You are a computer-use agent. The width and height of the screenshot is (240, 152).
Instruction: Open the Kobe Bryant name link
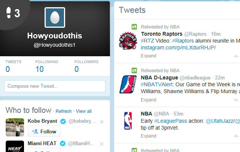point(42,121)
